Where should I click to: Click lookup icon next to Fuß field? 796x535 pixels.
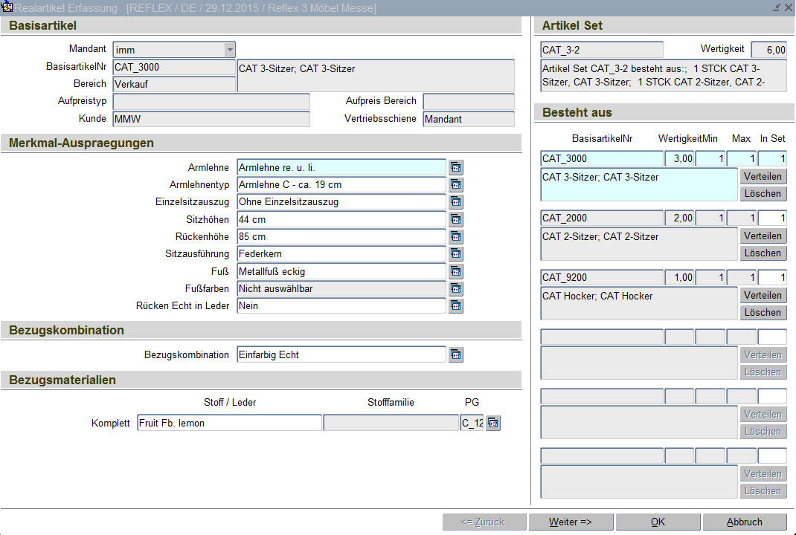(x=456, y=271)
